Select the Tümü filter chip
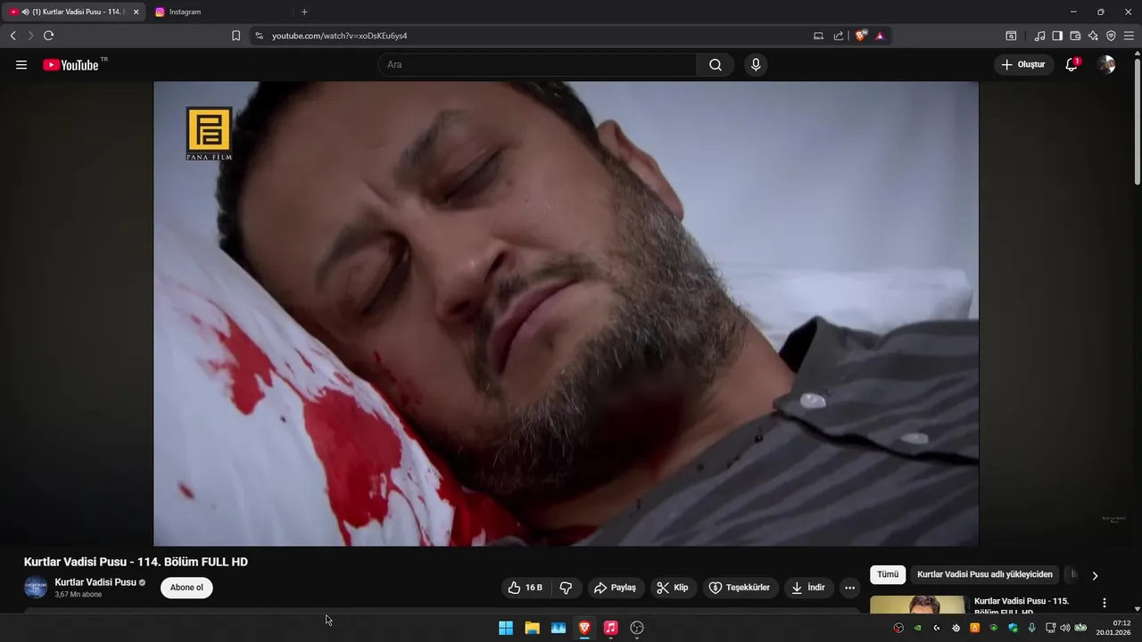This screenshot has width=1142, height=642. pos(888,575)
